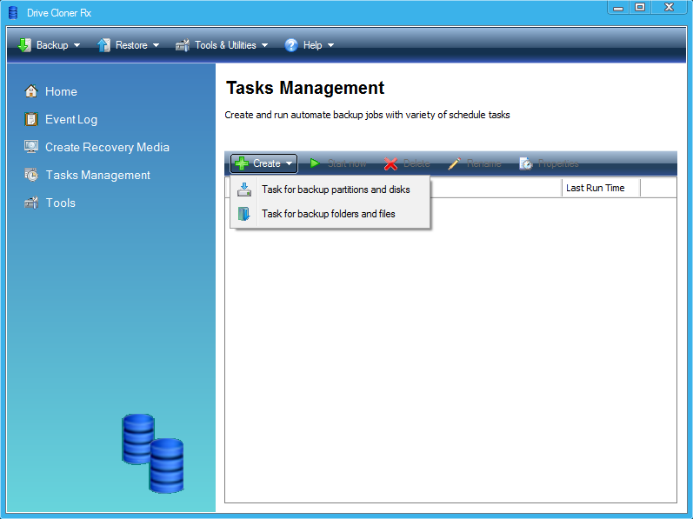Go to Create Recovery Media
693x519 pixels.
[107, 147]
